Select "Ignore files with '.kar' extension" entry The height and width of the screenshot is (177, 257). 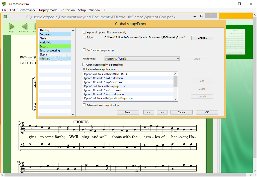click(x=128, y=90)
